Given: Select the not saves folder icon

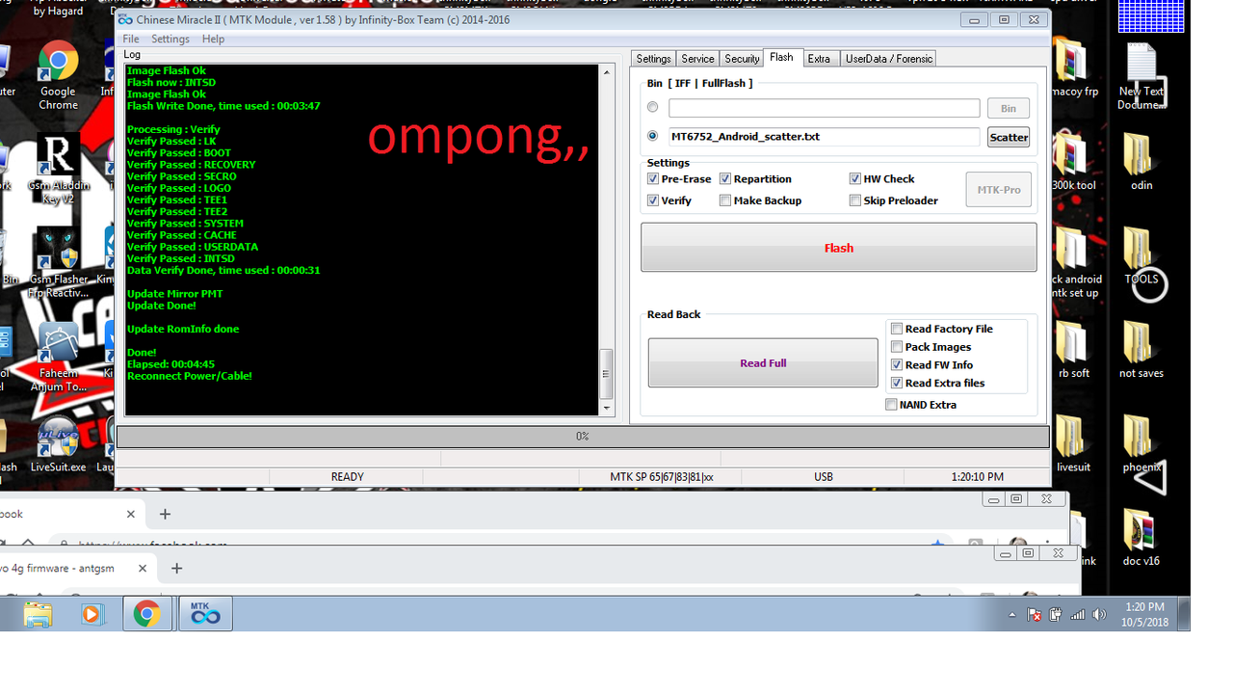Looking at the screenshot, I should (1141, 349).
